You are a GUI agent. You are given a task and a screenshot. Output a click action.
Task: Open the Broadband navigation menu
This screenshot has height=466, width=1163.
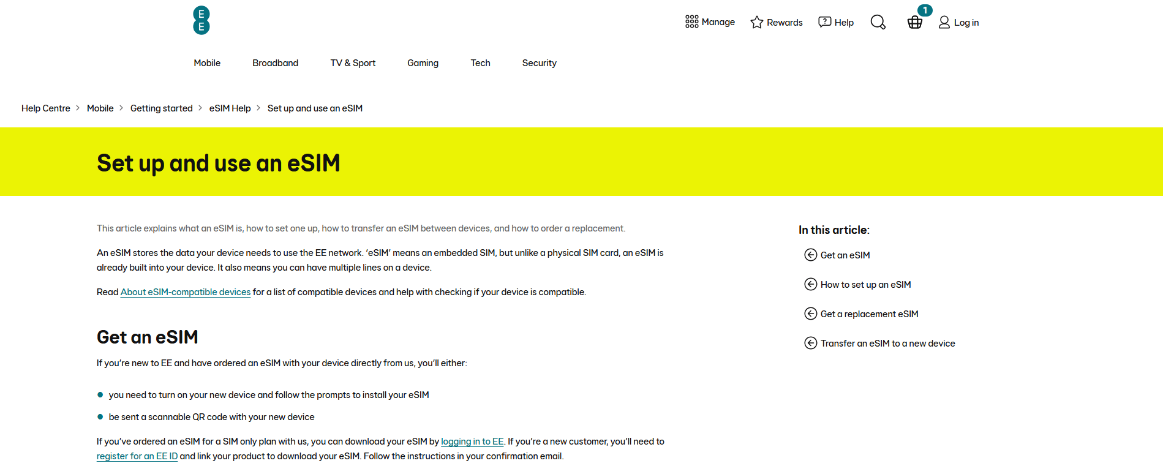pos(275,63)
